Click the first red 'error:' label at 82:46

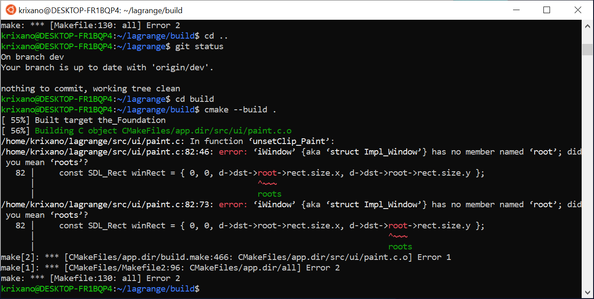click(234, 152)
